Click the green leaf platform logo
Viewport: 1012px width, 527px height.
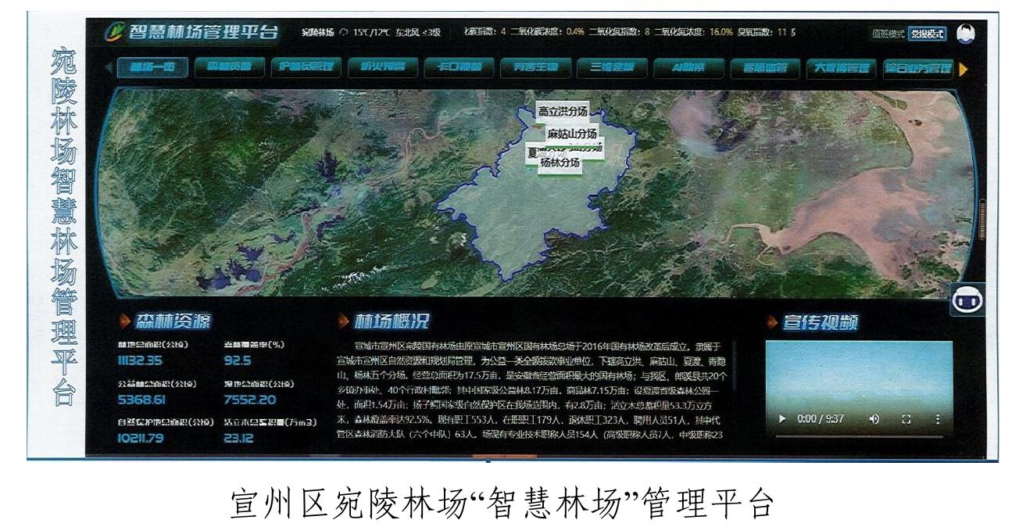click(113, 33)
